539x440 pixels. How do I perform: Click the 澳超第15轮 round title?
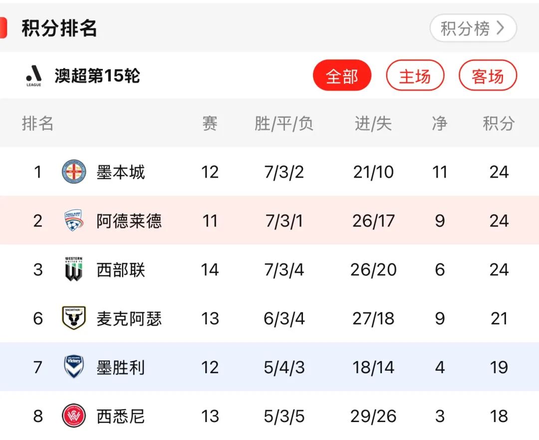[x=97, y=76]
